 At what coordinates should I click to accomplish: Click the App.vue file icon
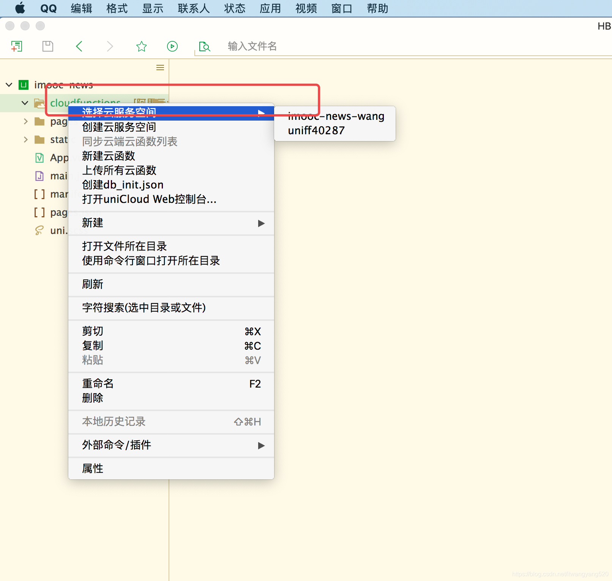(x=39, y=158)
